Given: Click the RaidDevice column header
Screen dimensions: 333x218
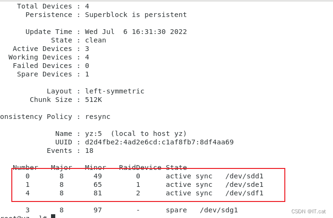Looking at the screenshot, I should tap(140, 168).
